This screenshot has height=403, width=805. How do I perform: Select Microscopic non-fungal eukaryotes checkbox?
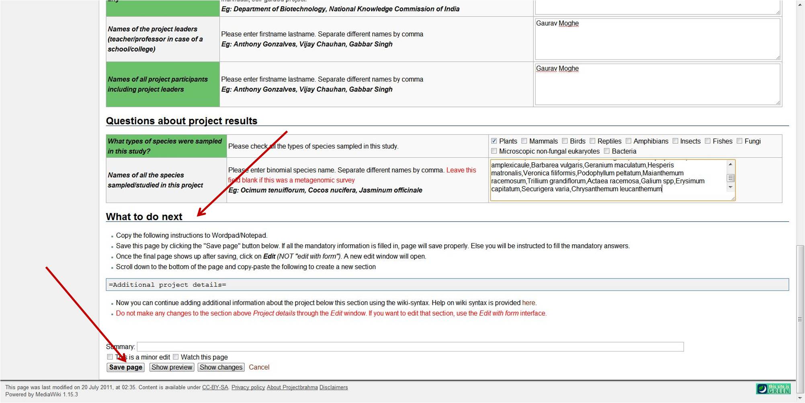494,151
